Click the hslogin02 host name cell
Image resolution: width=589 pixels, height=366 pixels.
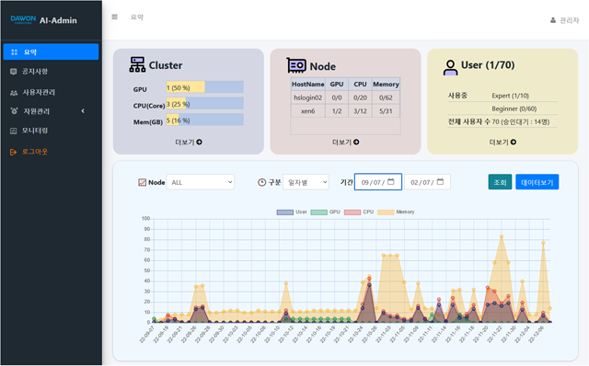tap(307, 97)
